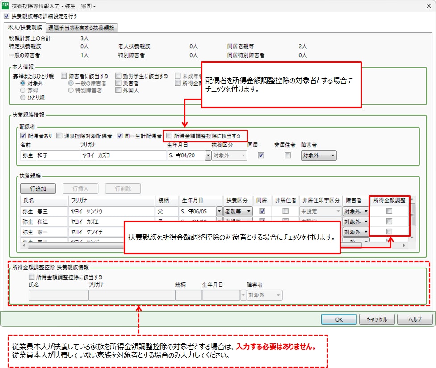Click the app icon in the title bar
Screen dimensions: 436x368
point(5,6)
